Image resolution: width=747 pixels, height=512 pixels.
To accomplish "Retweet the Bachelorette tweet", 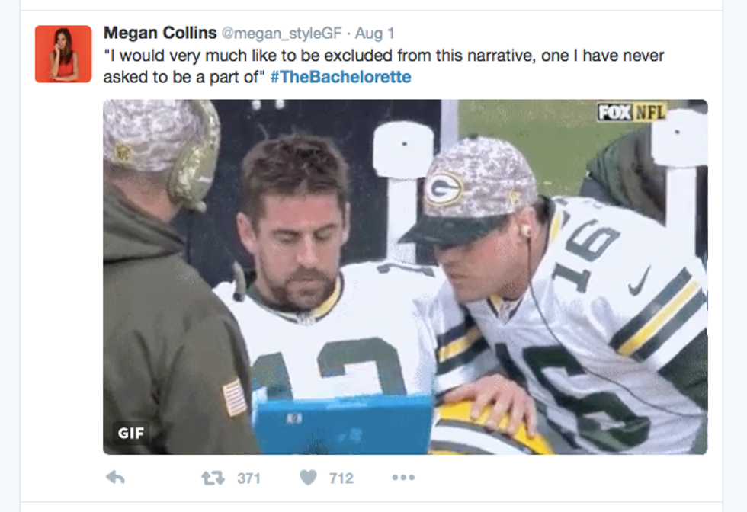I will (x=213, y=478).
